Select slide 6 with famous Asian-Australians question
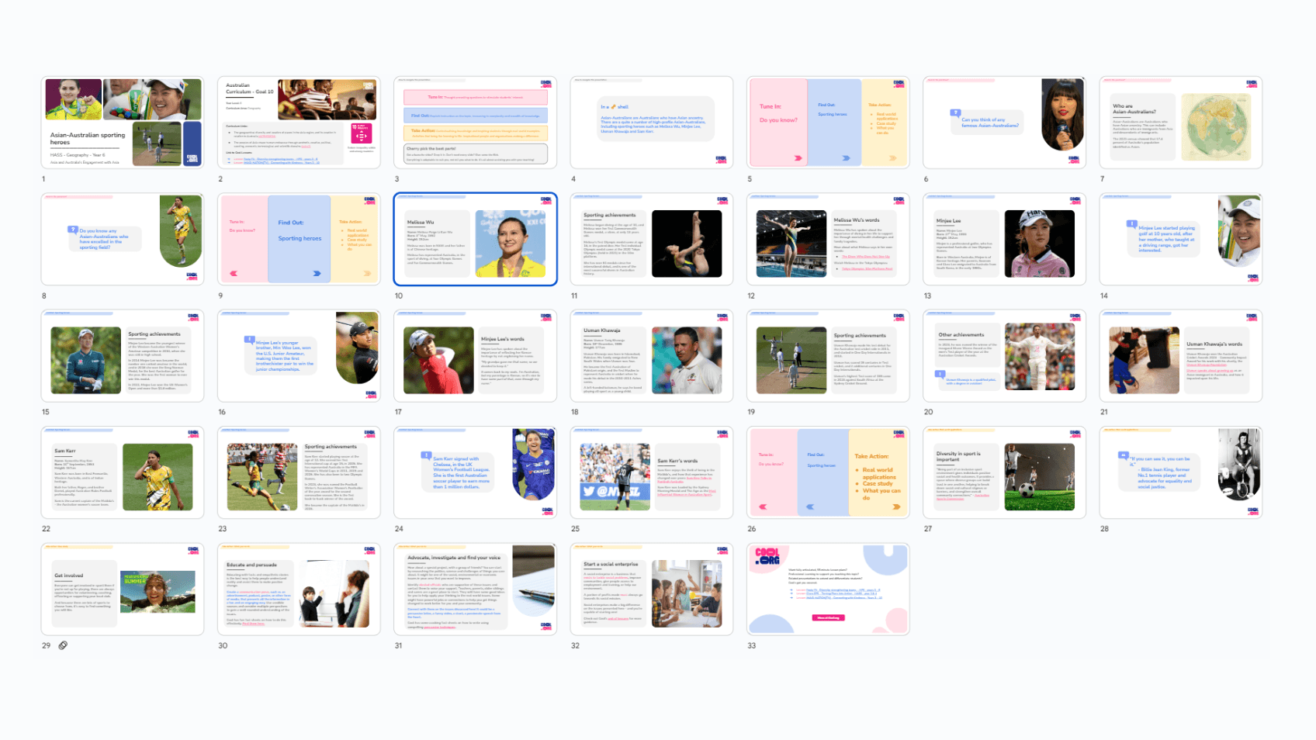The height and width of the screenshot is (740, 1316). [x=1004, y=123]
